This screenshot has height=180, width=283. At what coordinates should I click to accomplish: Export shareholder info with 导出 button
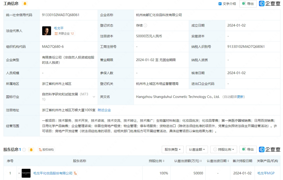click(x=248, y=149)
